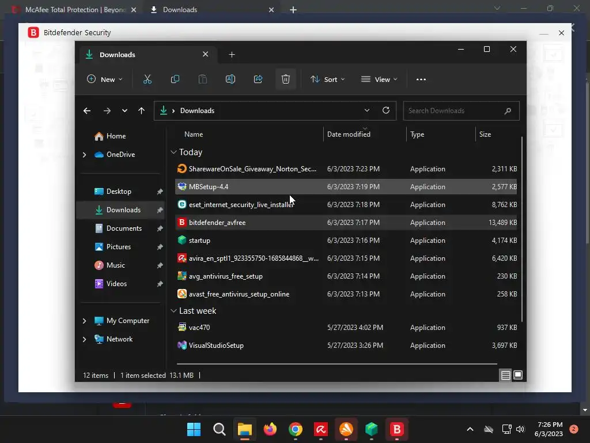Open the New dropdown menu
This screenshot has height=443, width=590.
[105, 80]
